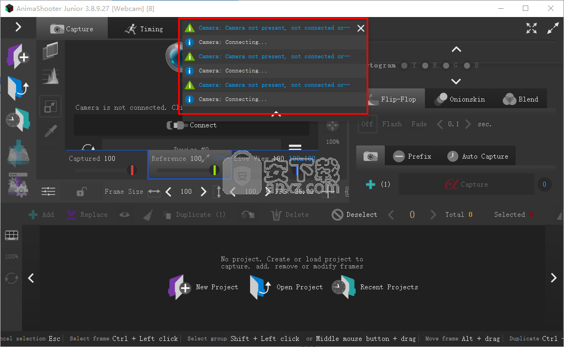The height and width of the screenshot is (347, 564).
Task: Increase frame width value
Action: 203,192
